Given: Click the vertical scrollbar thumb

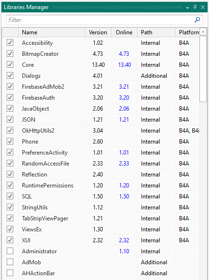Looking at the screenshot, I should tap(203, 69).
